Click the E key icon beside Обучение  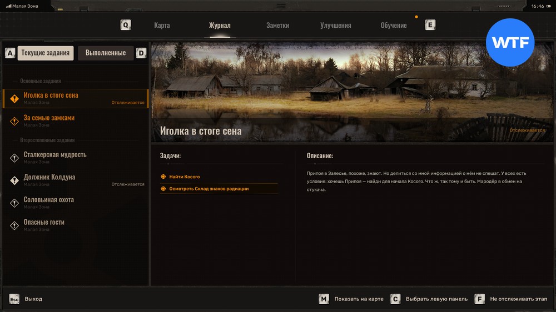tap(430, 25)
